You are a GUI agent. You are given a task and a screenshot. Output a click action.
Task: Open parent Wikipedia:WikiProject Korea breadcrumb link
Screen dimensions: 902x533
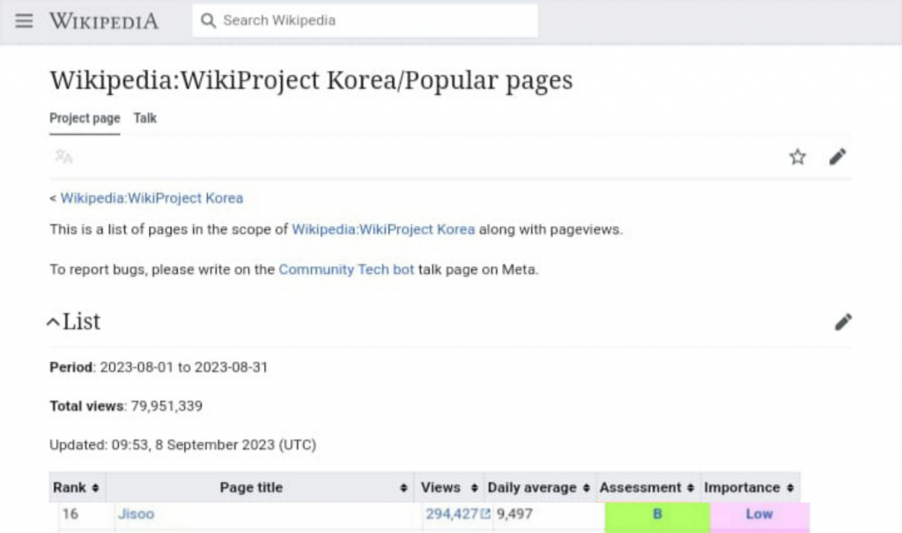click(152, 198)
